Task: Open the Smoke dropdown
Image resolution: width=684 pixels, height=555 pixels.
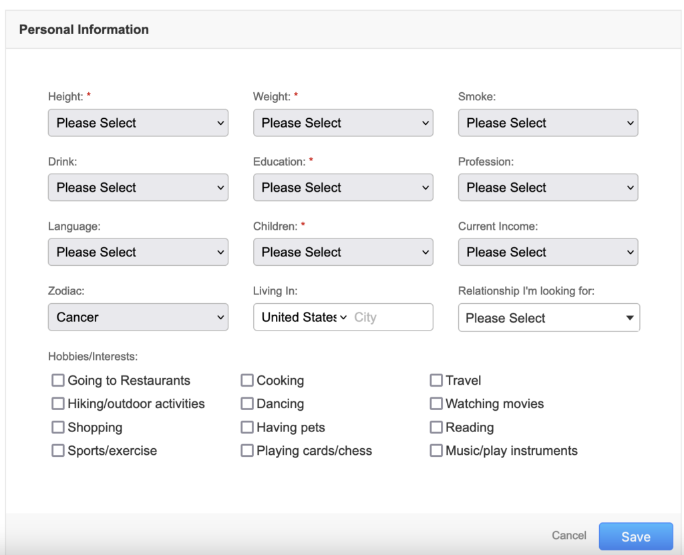Action: point(548,123)
